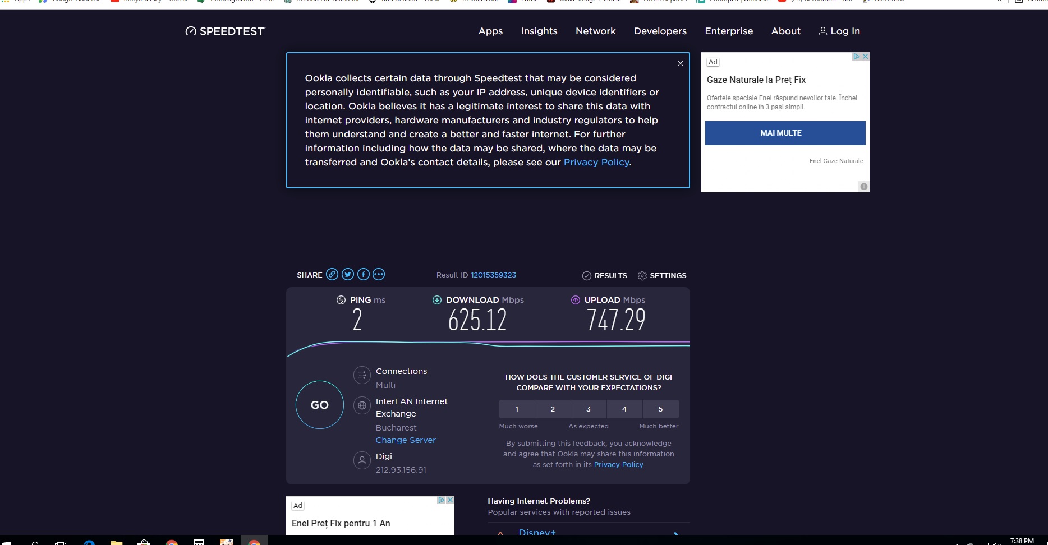
Task: Select rating 3 As expected
Action: 589,409
